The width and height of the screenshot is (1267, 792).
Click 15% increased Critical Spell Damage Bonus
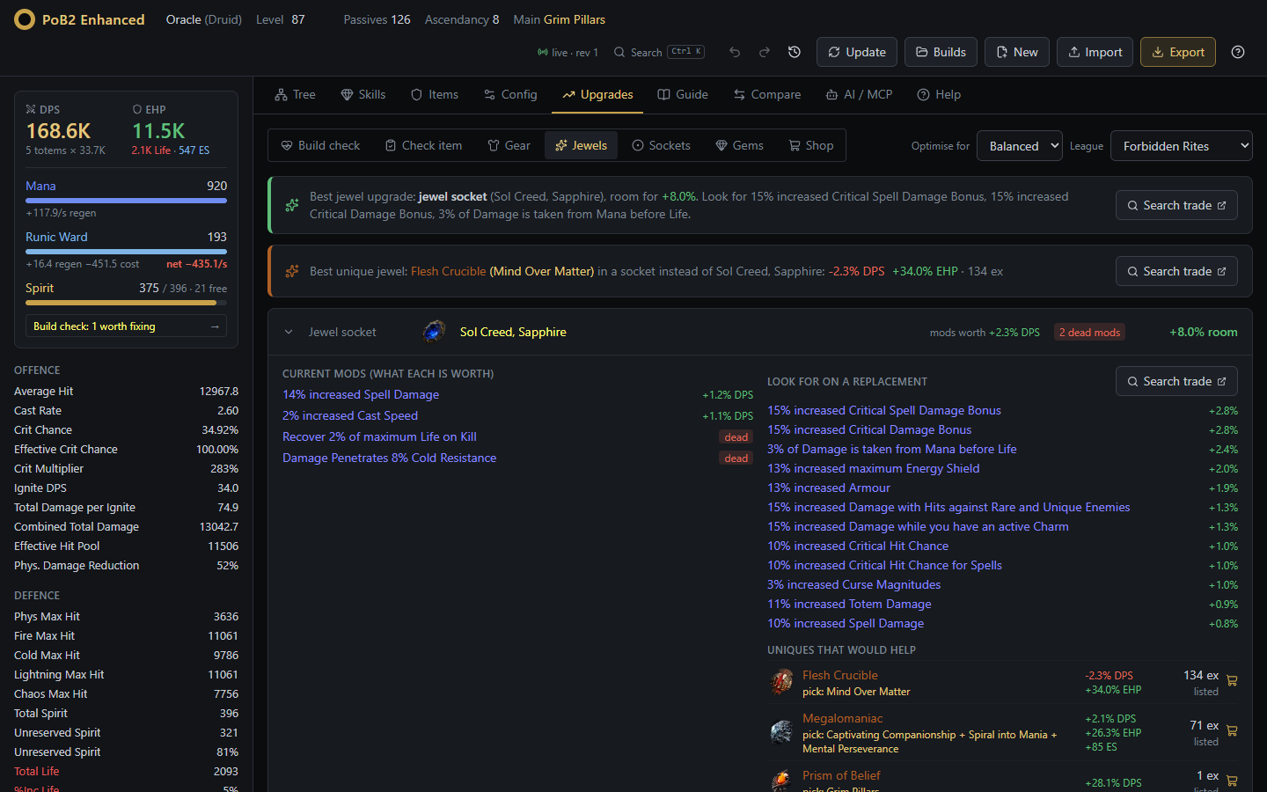coord(884,410)
